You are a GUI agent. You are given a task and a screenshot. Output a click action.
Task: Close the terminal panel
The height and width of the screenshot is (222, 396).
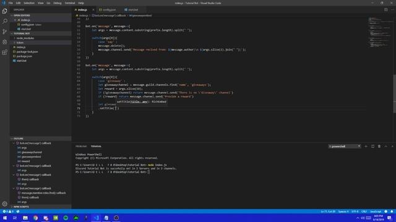point(392,146)
